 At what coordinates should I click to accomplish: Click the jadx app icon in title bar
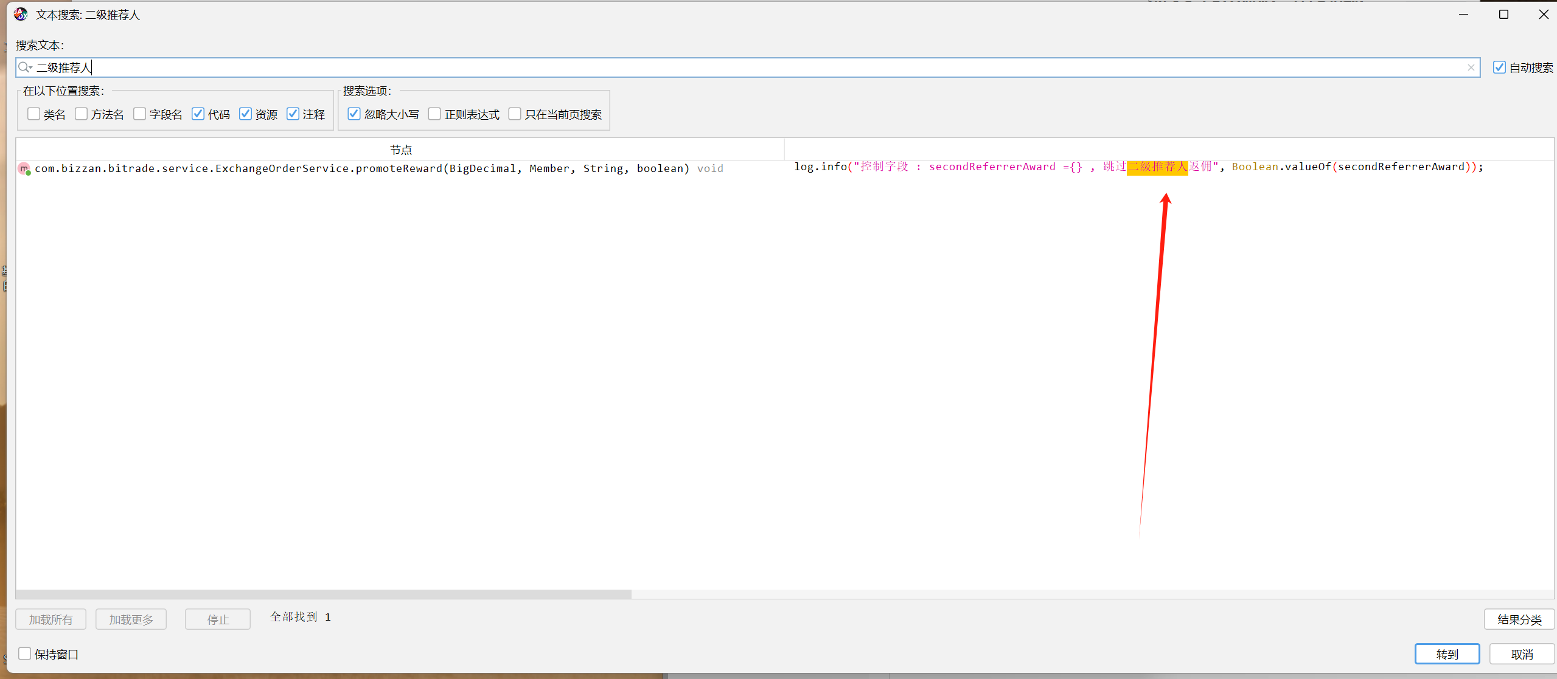pos(21,14)
